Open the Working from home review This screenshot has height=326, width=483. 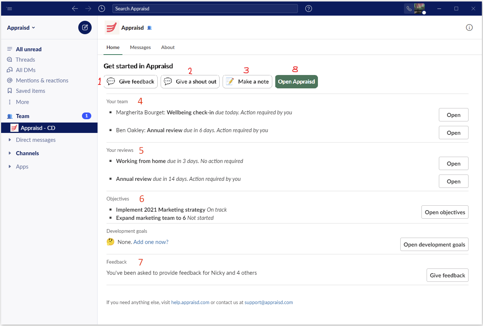454,163
